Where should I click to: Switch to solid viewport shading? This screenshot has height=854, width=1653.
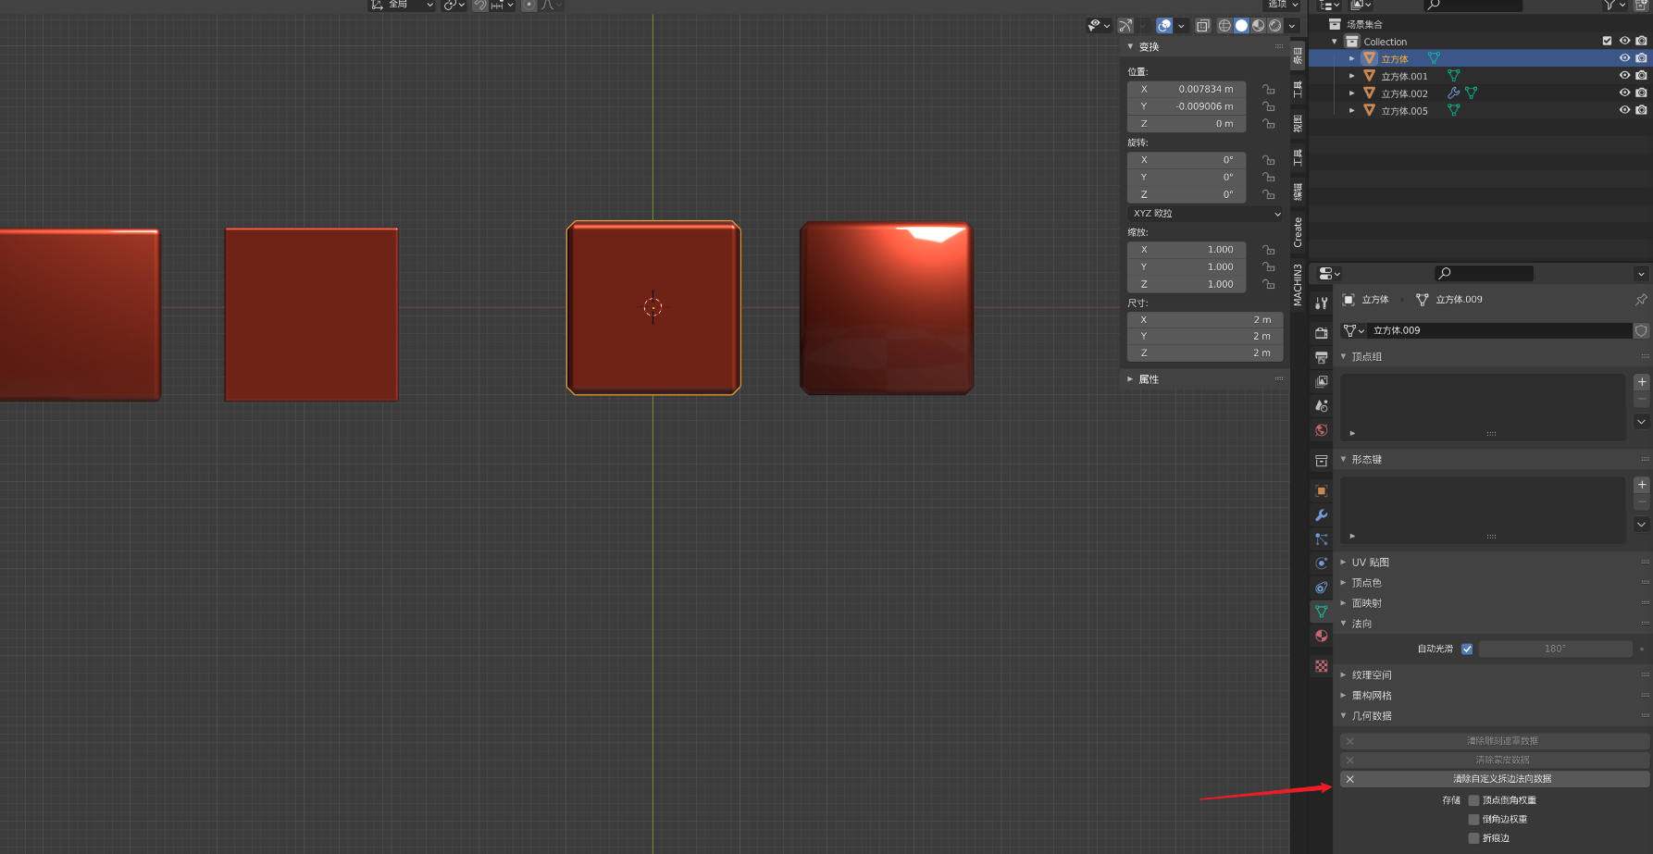coord(1241,26)
